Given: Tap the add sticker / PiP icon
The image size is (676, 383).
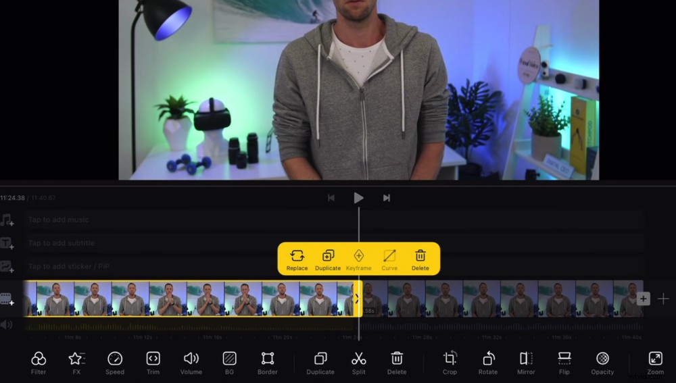Looking at the screenshot, I should pyautogui.click(x=7, y=267).
